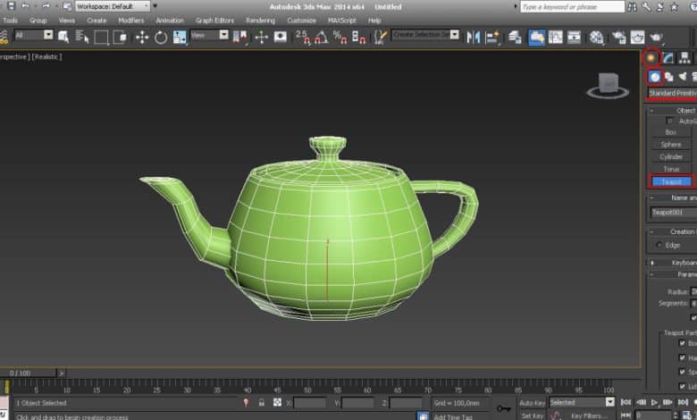Open the Hierarchy panel tab
The width and height of the screenshot is (697, 420).
click(684, 58)
